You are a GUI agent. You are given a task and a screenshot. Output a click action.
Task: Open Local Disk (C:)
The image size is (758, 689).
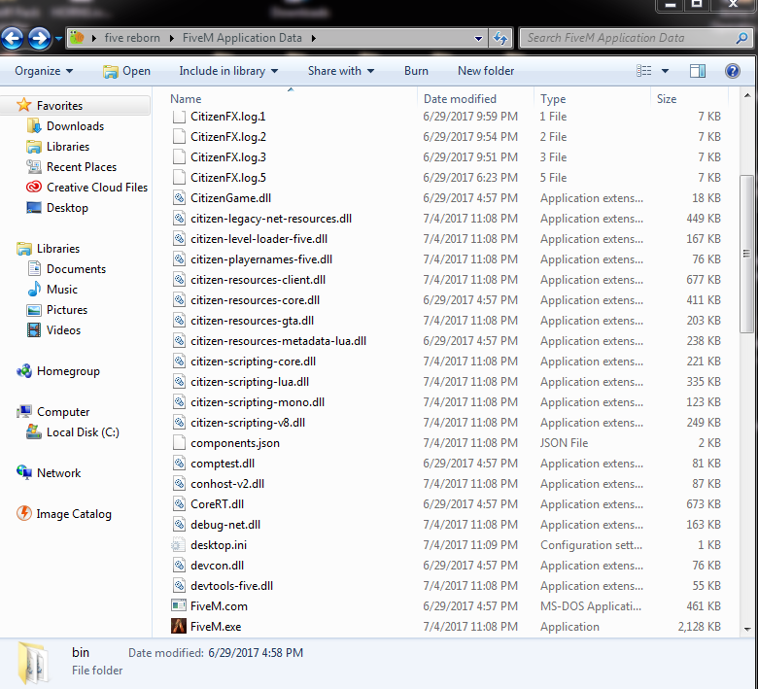coord(83,432)
